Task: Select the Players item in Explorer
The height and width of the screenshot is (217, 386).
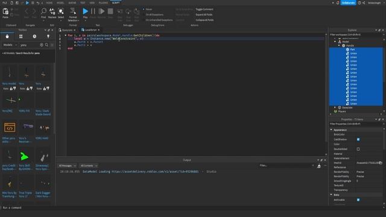Action: 342,112
